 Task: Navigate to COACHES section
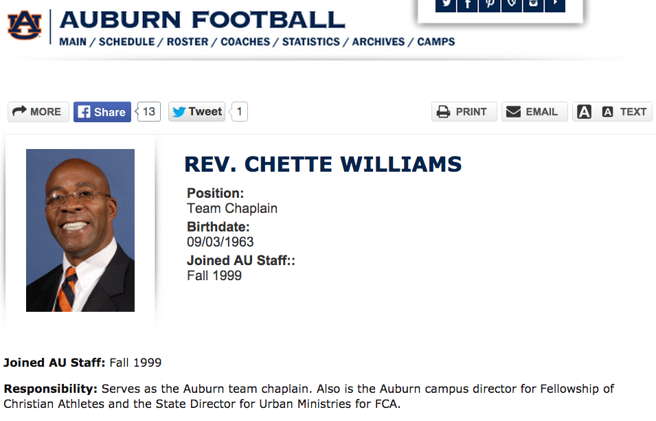pos(245,42)
